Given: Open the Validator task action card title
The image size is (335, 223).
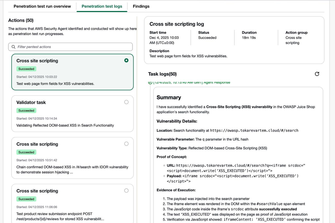Looking at the screenshot, I should point(31,102).
